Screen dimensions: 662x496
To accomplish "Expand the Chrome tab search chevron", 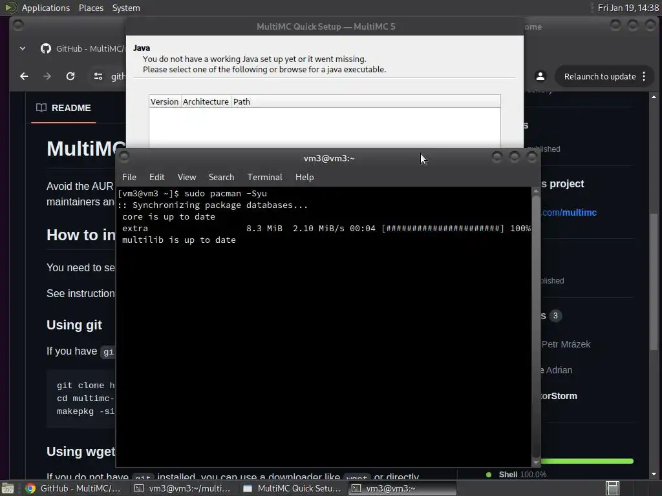I will 23,48.
